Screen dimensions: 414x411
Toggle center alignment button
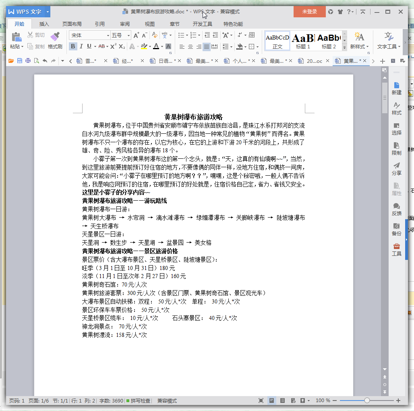pyautogui.click(x=190, y=47)
